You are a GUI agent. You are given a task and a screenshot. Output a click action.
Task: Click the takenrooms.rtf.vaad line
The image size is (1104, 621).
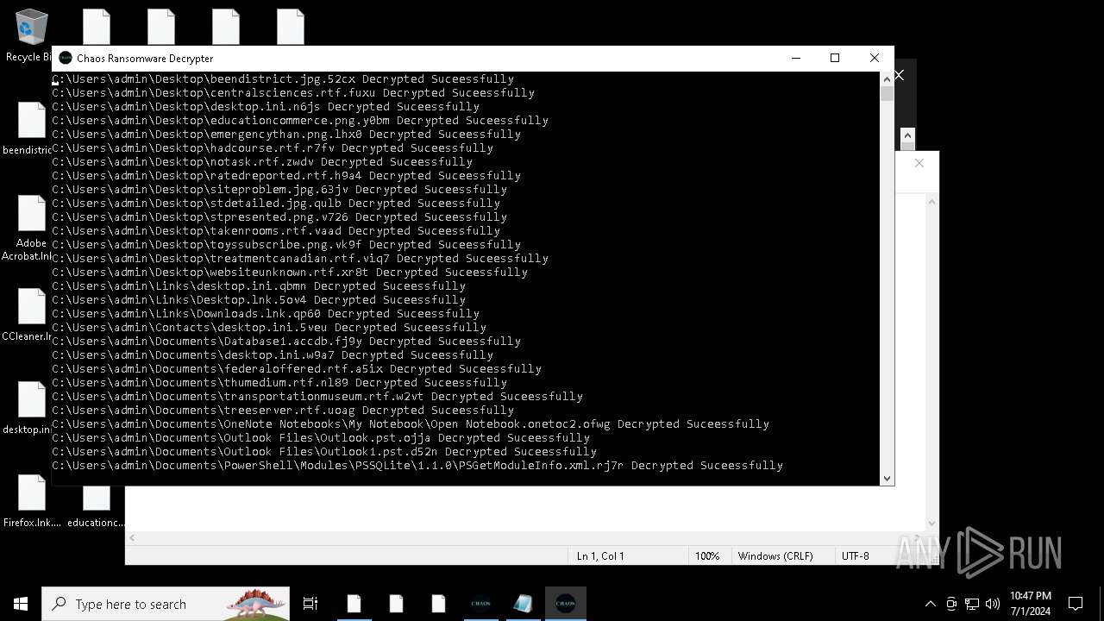[276, 230]
